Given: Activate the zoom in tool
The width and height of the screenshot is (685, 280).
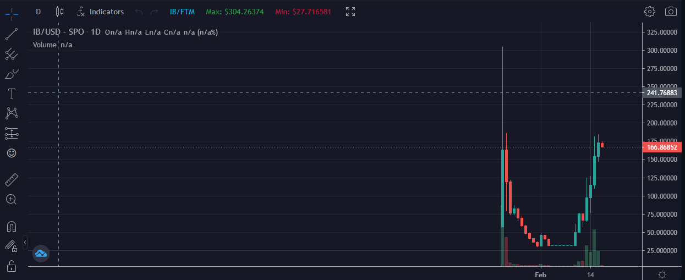Looking at the screenshot, I should coord(12,199).
